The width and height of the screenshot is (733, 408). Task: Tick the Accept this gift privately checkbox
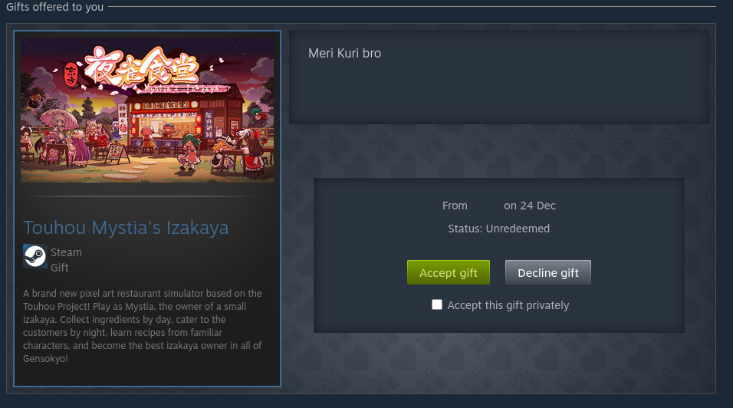[x=437, y=304]
